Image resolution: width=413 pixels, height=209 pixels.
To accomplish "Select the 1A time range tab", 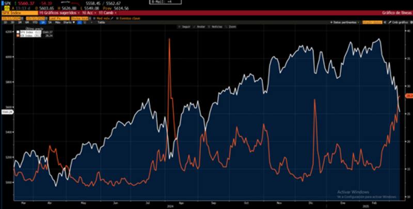I will [43, 22].
